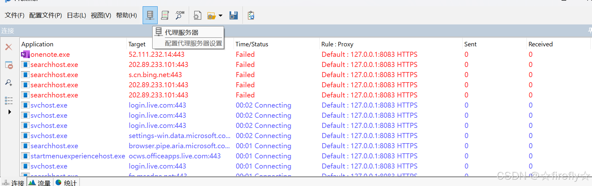Open the 配置文件(P) menu

tap(45, 15)
